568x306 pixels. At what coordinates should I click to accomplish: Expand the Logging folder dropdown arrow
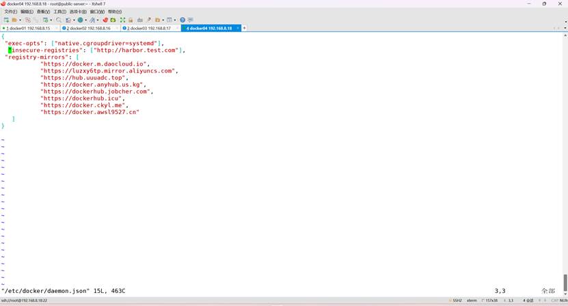click(163, 20)
